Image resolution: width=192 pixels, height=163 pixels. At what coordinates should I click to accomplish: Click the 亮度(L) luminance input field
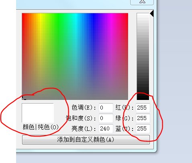tap(106, 128)
